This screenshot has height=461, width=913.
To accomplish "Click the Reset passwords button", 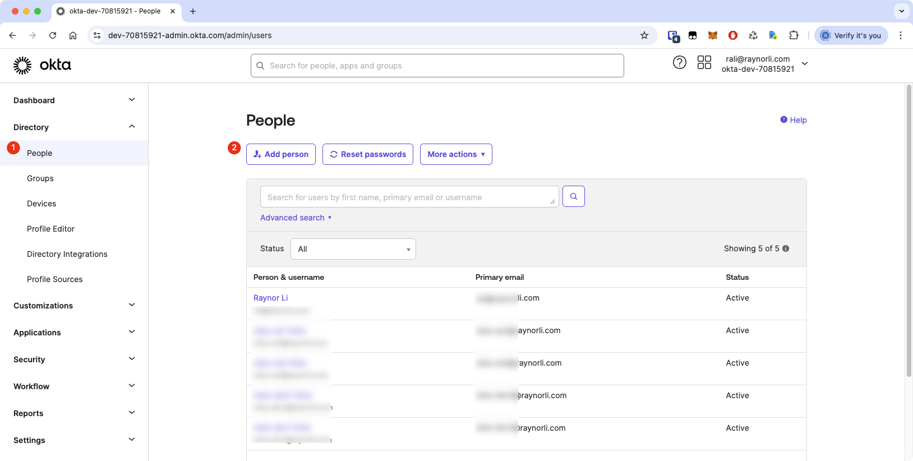I will [x=368, y=154].
